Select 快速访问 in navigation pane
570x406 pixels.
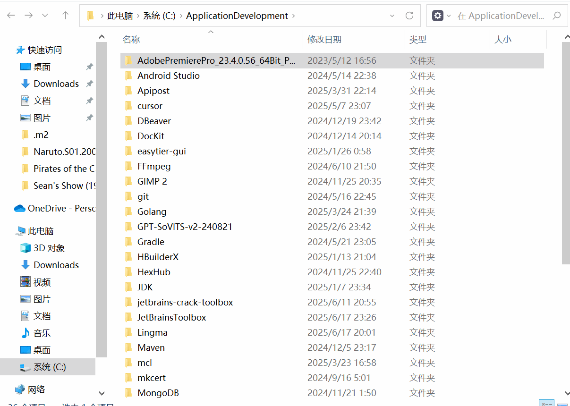click(x=44, y=50)
